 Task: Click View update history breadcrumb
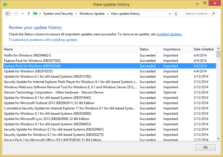tap(125, 14)
